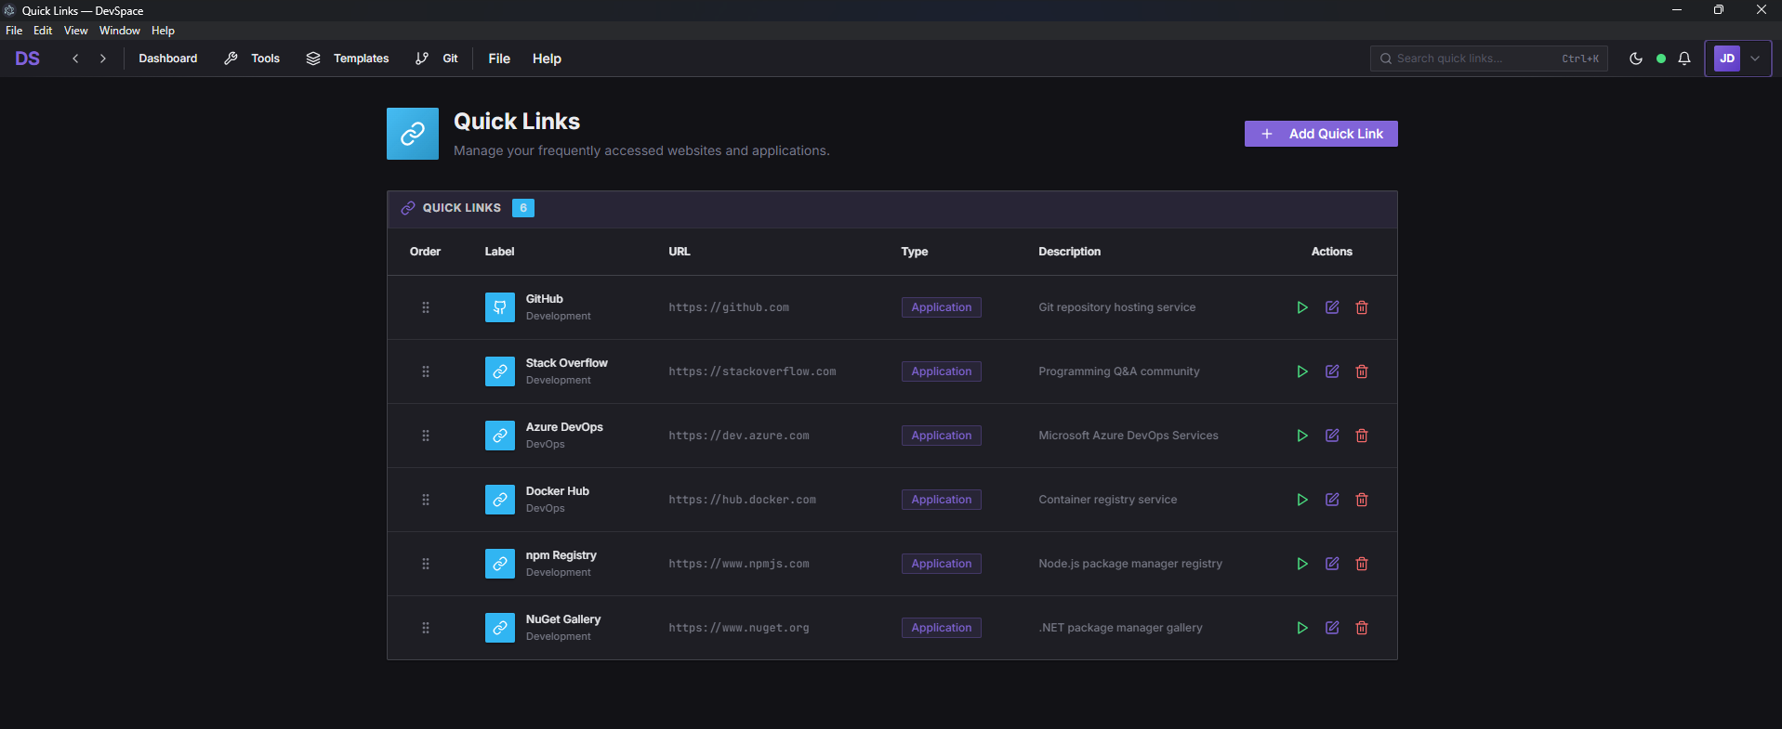Open the toolbar Help item
This screenshot has width=1782, height=729.
(x=547, y=59)
